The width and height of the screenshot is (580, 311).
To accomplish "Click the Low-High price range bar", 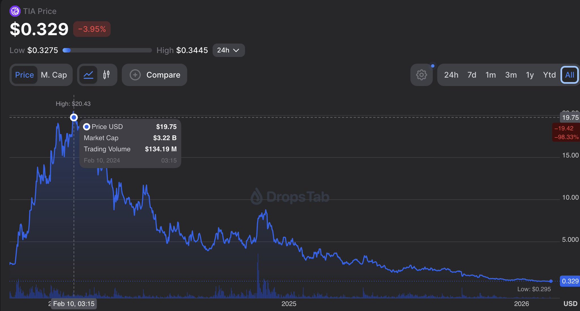I will pos(107,50).
